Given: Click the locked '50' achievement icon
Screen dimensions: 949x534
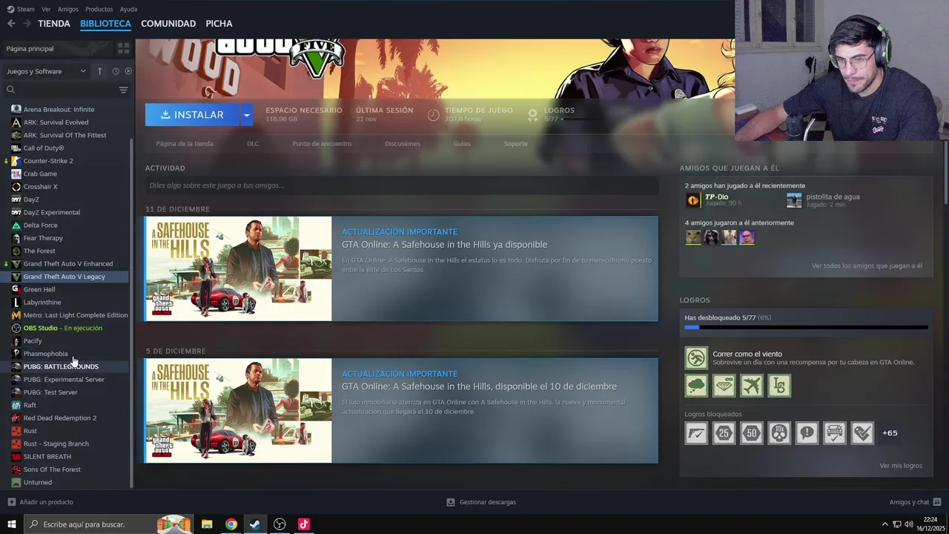Looking at the screenshot, I should tap(751, 432).
